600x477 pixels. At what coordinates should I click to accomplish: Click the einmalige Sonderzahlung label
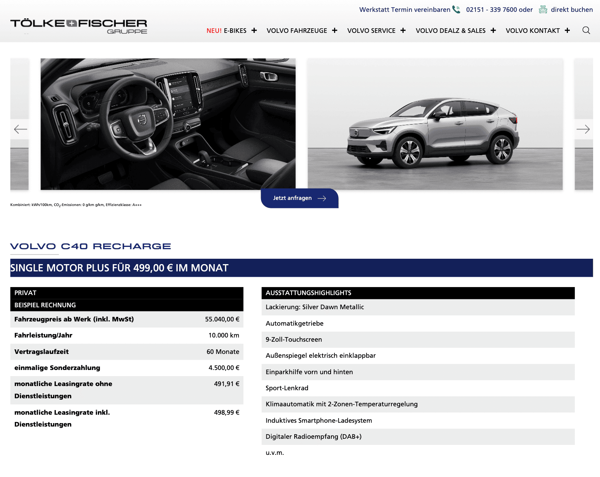[x=57, y=368]
